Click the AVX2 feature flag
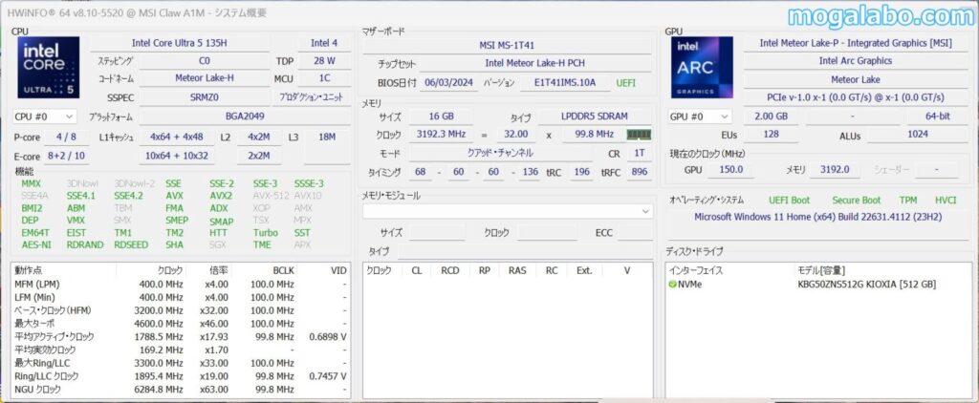 pos(221,196)
